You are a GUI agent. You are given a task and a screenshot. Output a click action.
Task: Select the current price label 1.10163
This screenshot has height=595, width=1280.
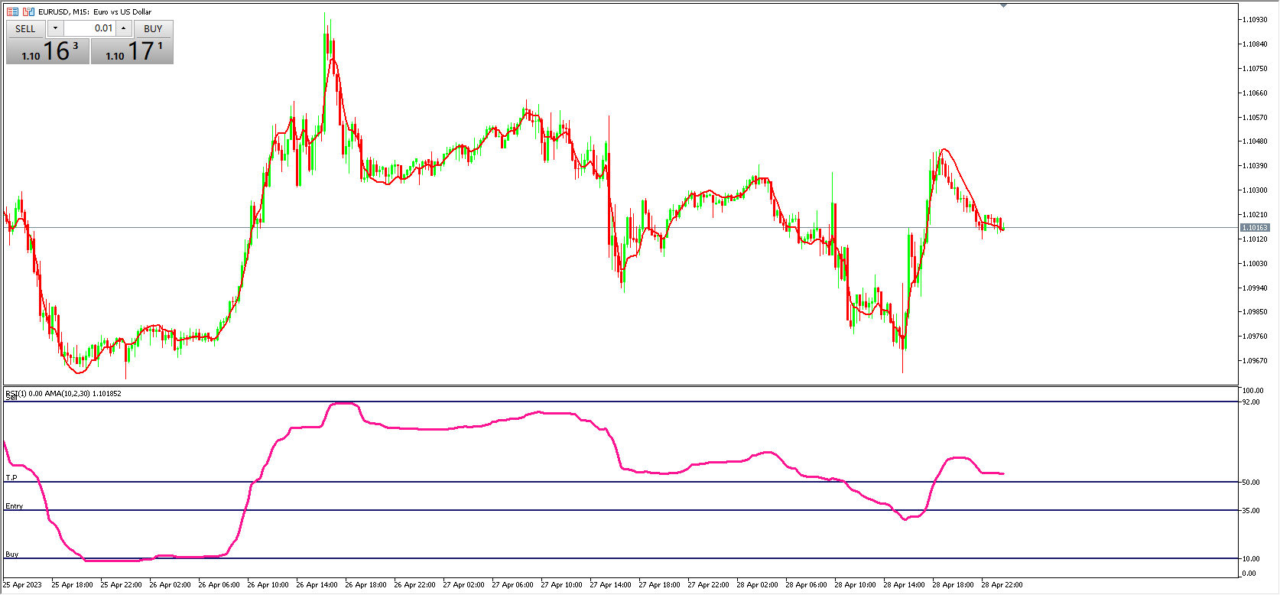[x=1255, y=228]
